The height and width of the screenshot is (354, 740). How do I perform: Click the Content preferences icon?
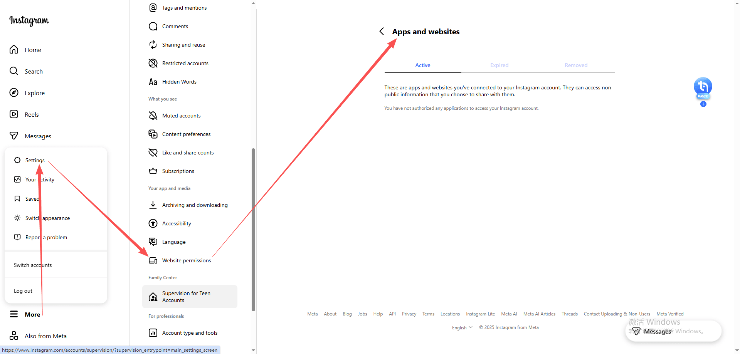click(x=153, y=134)
